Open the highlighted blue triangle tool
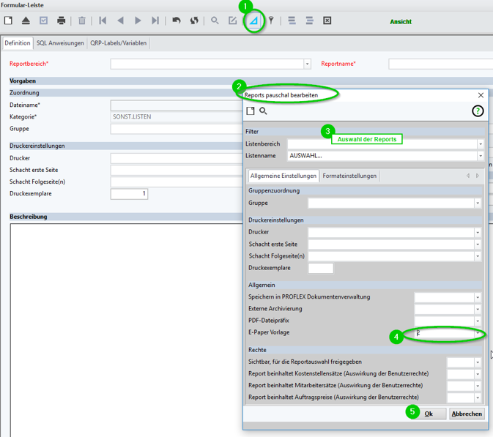This screenshot has height=437, width=493. (x=253, y=21)
